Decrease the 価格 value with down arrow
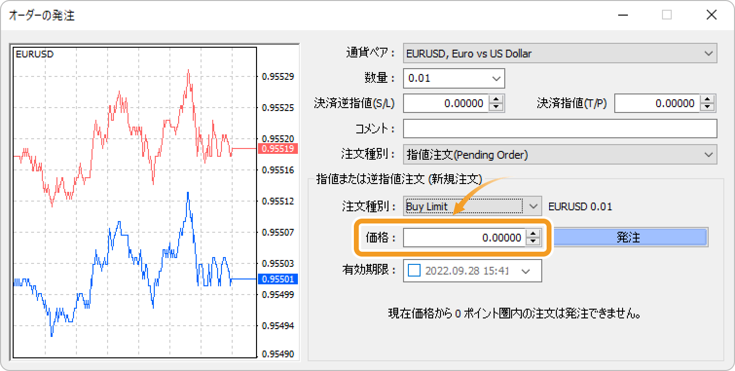 [x=533, y=242]
